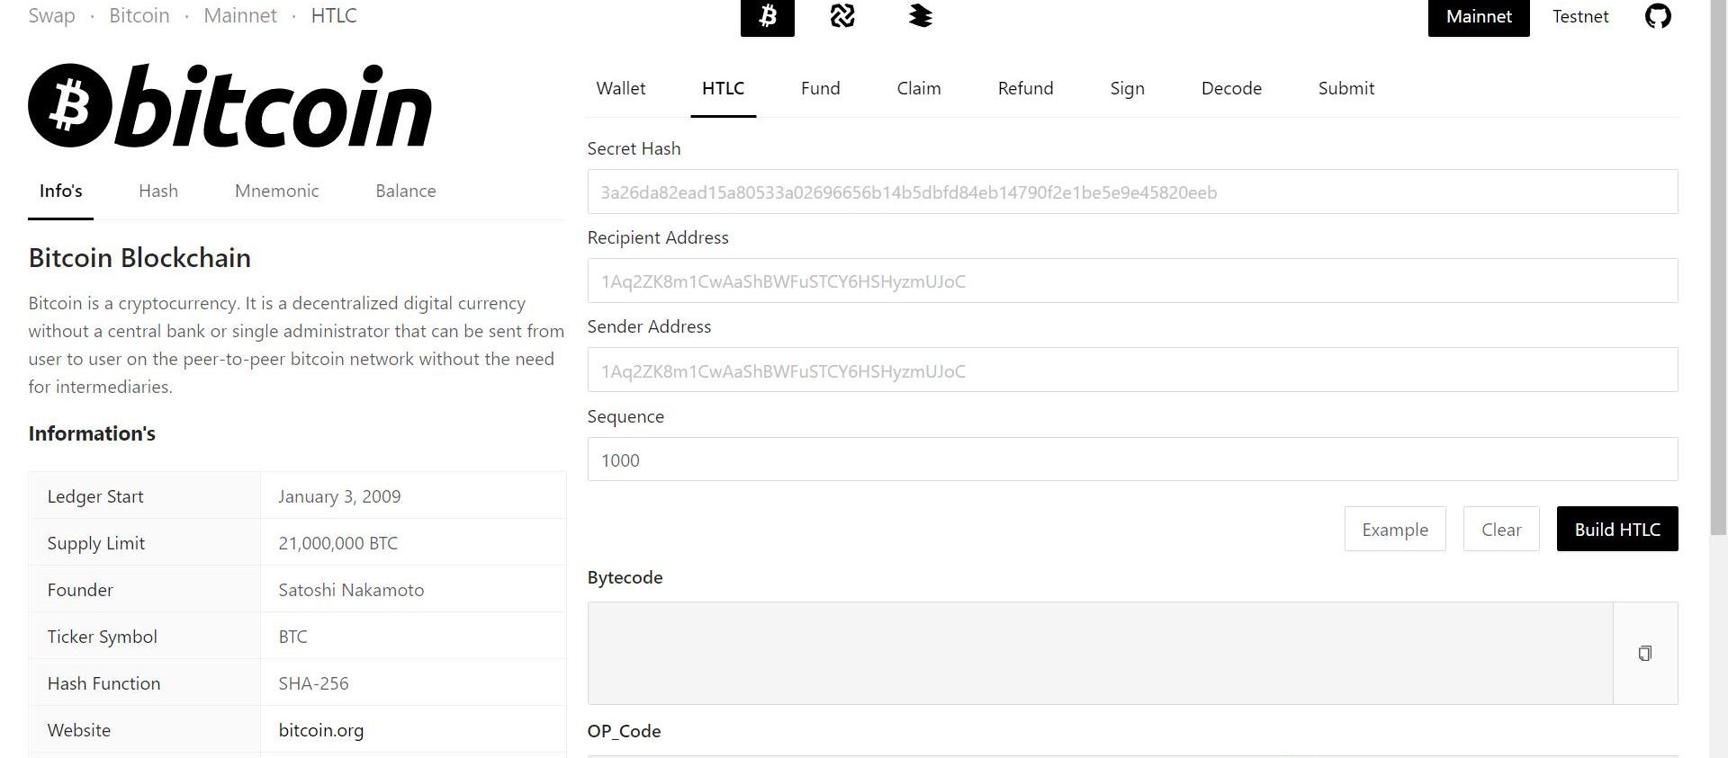This screenshot has height=758, width=1728.
Task: Fill in sample values with Example button
Action: (1394, 530)
